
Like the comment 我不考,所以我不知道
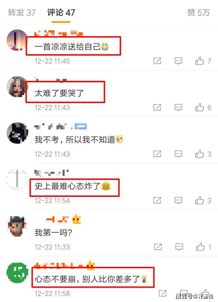pyautogui.click(x=199, y=154)
